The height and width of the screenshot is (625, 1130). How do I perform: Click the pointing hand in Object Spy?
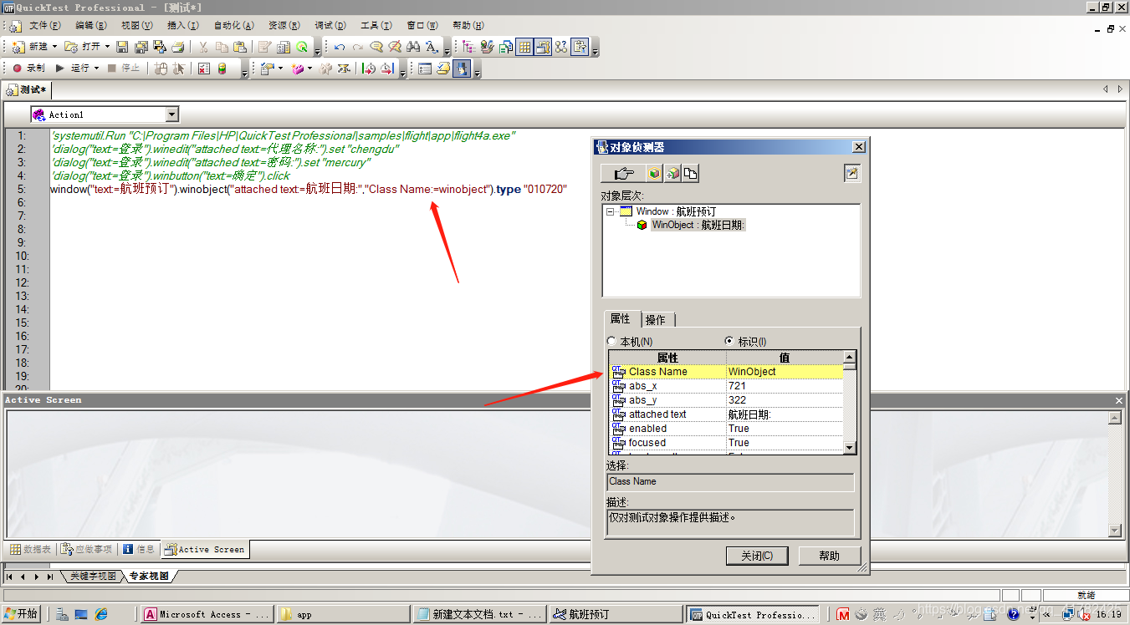coord(624,174)
